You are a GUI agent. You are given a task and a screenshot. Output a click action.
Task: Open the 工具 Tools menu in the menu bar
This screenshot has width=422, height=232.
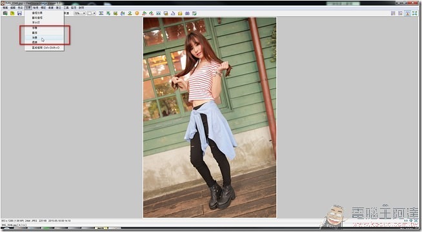66,8
